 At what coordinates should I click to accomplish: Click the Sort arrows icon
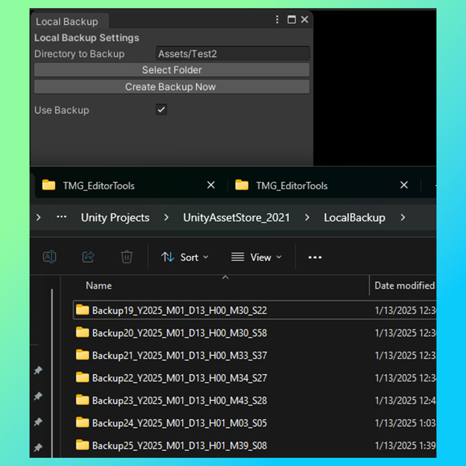pyautogui.click(x=168, y=257)
